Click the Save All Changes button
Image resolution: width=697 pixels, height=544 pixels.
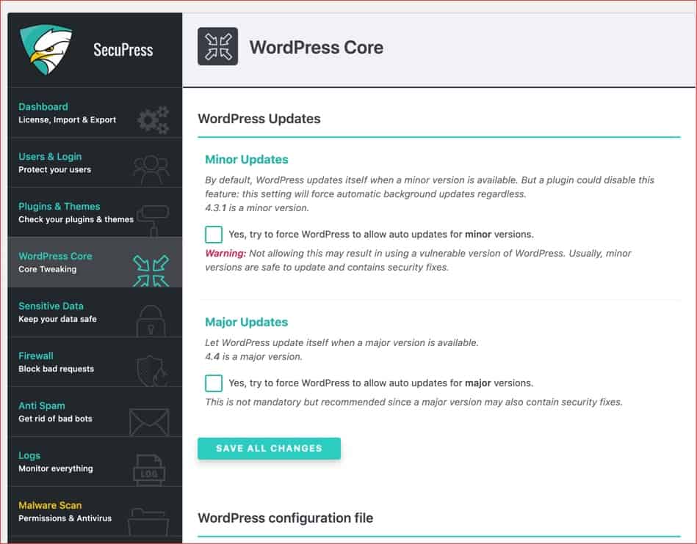[x=269, y=448]
